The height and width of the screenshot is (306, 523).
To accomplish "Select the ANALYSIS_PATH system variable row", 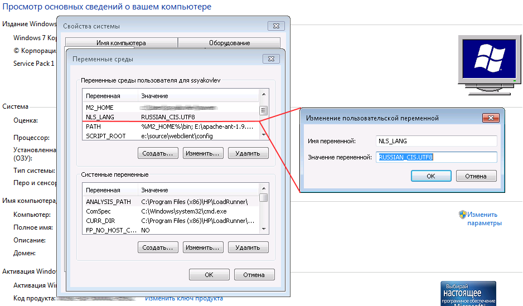I will point(171,202).
